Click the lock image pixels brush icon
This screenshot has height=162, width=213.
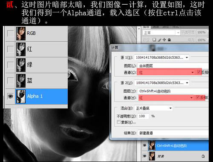(x=159, y=40)
